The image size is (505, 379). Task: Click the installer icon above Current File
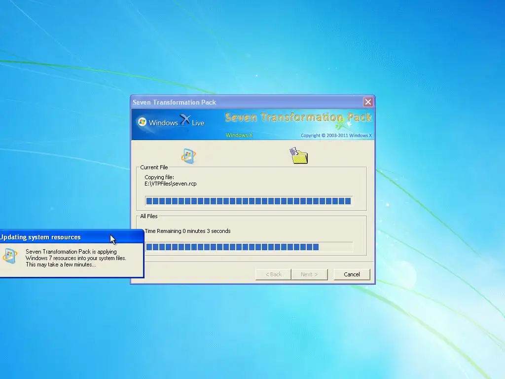coord(188,156)
